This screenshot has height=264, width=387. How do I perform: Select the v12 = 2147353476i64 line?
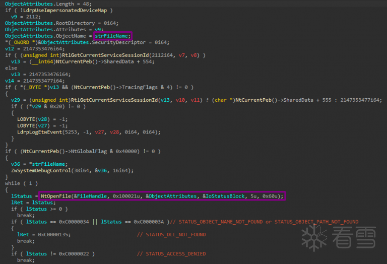[x=35, y=49]
